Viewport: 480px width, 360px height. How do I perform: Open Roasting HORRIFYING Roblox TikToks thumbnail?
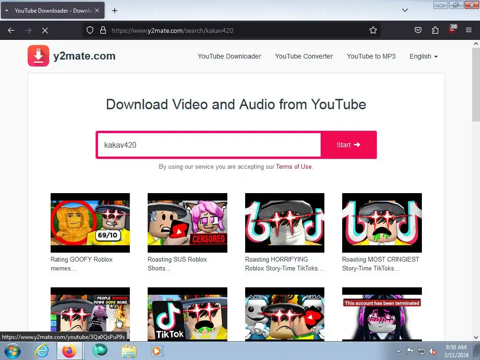(x=285, y=223)
